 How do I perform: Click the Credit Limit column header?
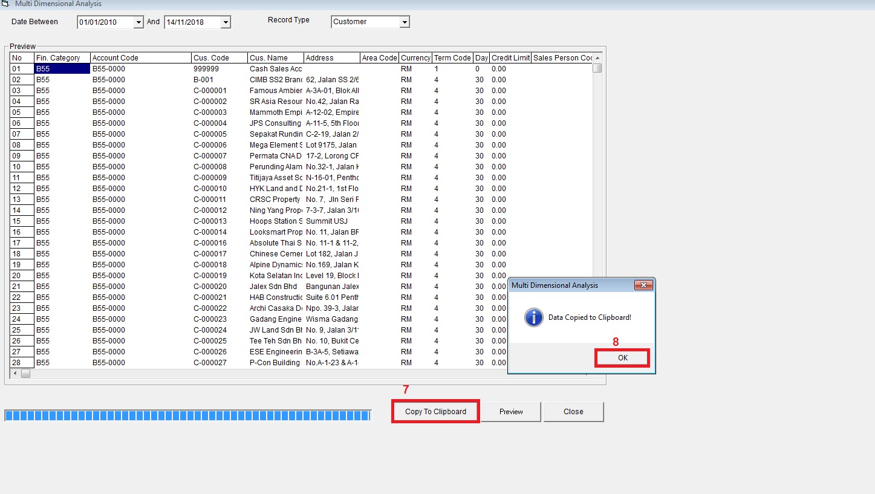pyautogui.click(x=510, y=58)
